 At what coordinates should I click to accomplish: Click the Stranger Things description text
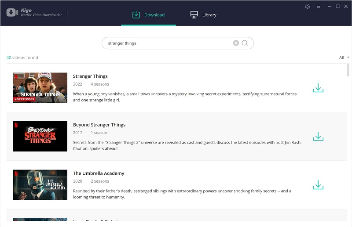[x=185, y=97]
